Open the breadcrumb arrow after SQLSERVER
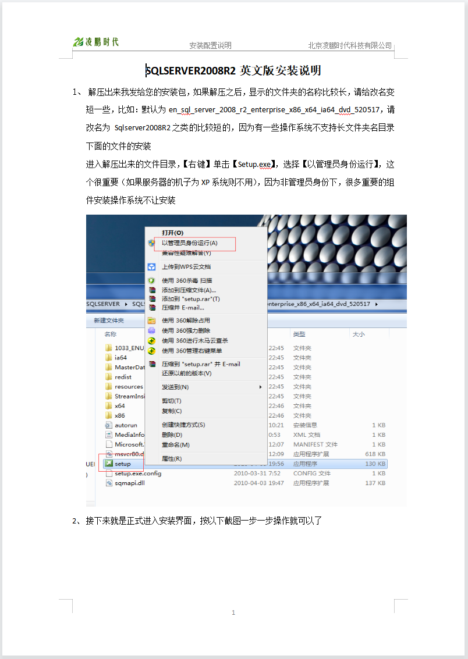The width and height of the screenshot is (468, 659). pos(126,304)
